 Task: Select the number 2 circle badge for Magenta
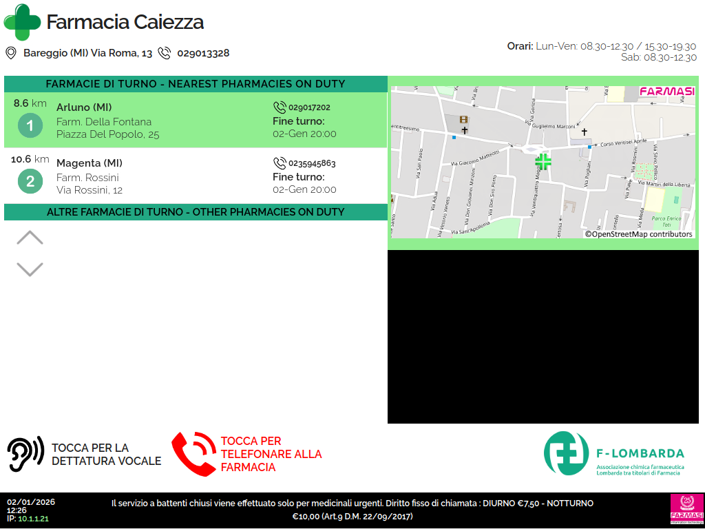pos(30,182)
